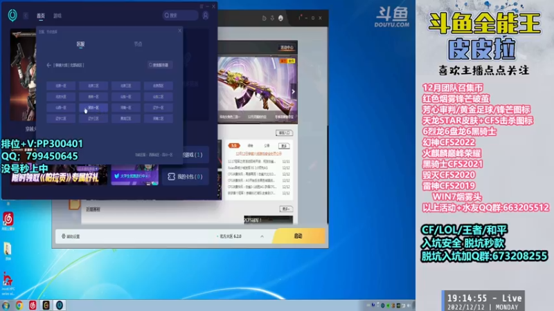The width and height of the screenshot is (554, 311).
Task: Open 我的卡包 (0) card pack
Action: pyautogui.click(x=185, y=176)
